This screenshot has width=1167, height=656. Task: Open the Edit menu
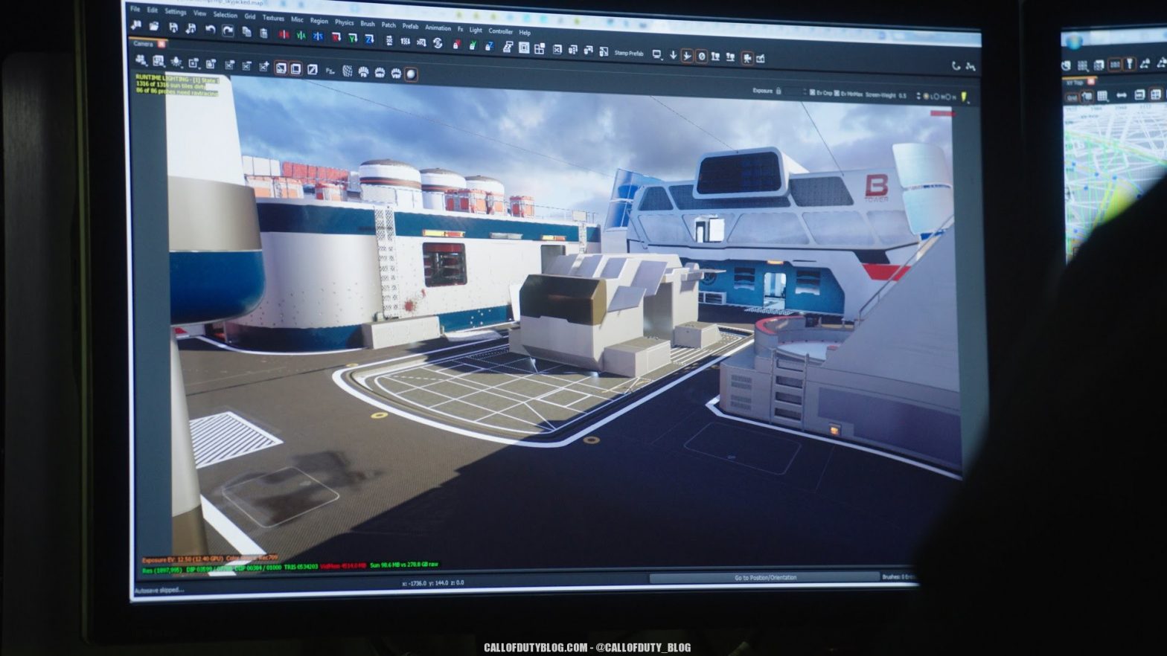click(x=152, y=10)
